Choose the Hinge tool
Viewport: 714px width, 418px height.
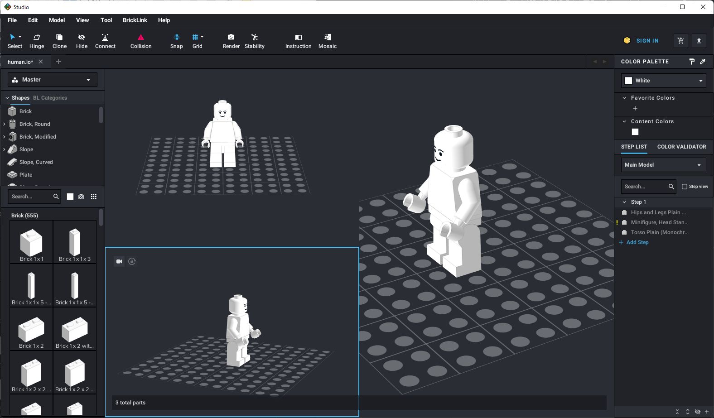(x=37, y=41)
